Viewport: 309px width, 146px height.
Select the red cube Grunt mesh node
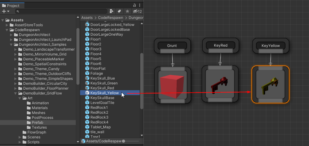(172, 85)
